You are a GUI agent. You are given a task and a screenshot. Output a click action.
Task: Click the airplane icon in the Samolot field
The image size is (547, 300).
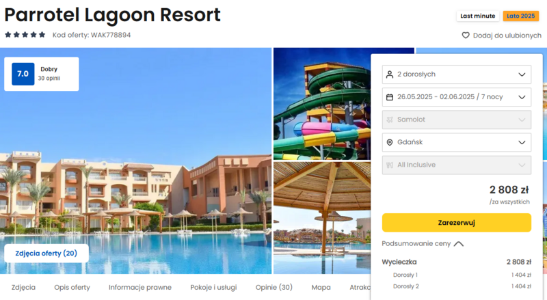point(390,120)
